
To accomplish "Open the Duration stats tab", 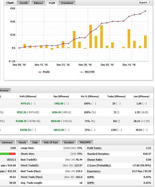I will point(69,142).
